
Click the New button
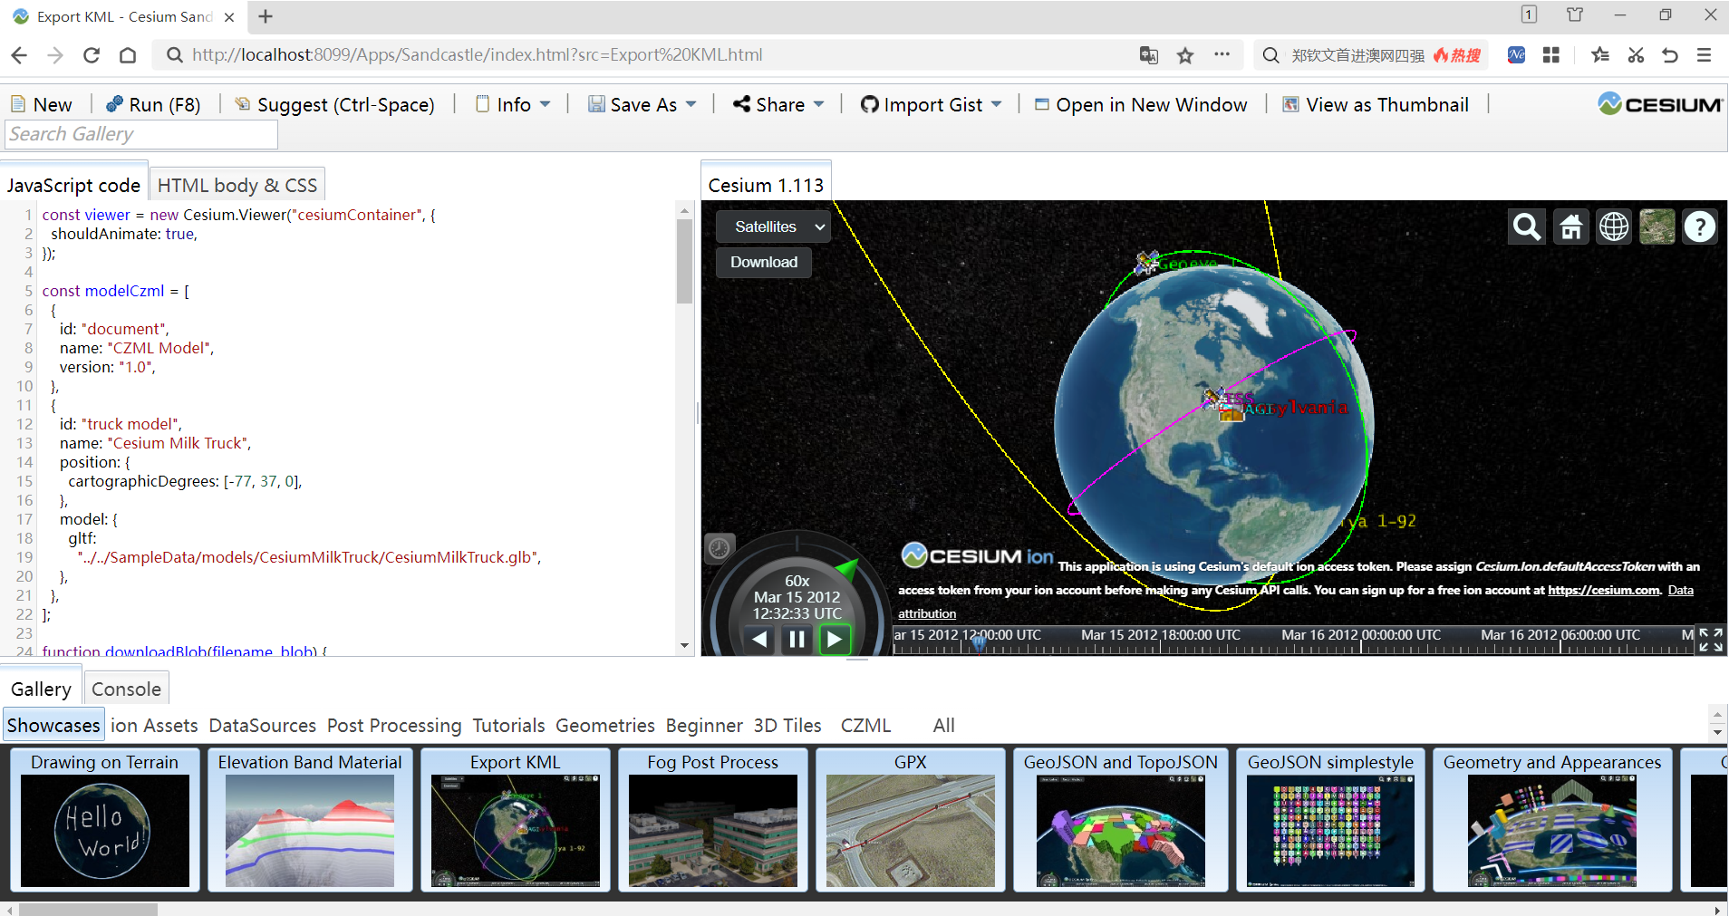tap(42, 104)
